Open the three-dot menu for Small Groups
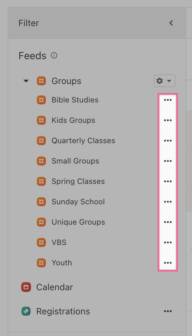Screen dimensions: 192x336 [x=168, y=161]
